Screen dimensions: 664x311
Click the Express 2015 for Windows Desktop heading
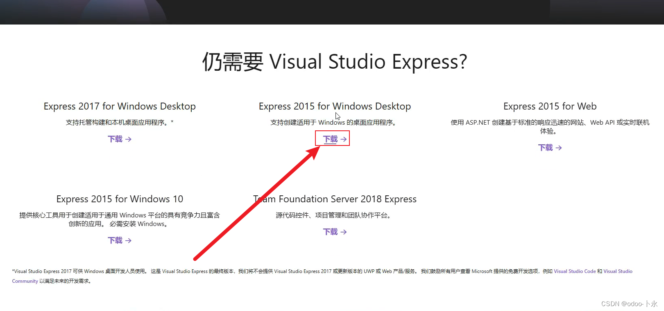335,106
